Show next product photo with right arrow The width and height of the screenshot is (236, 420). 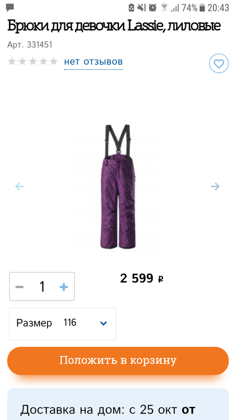(215, 187)
